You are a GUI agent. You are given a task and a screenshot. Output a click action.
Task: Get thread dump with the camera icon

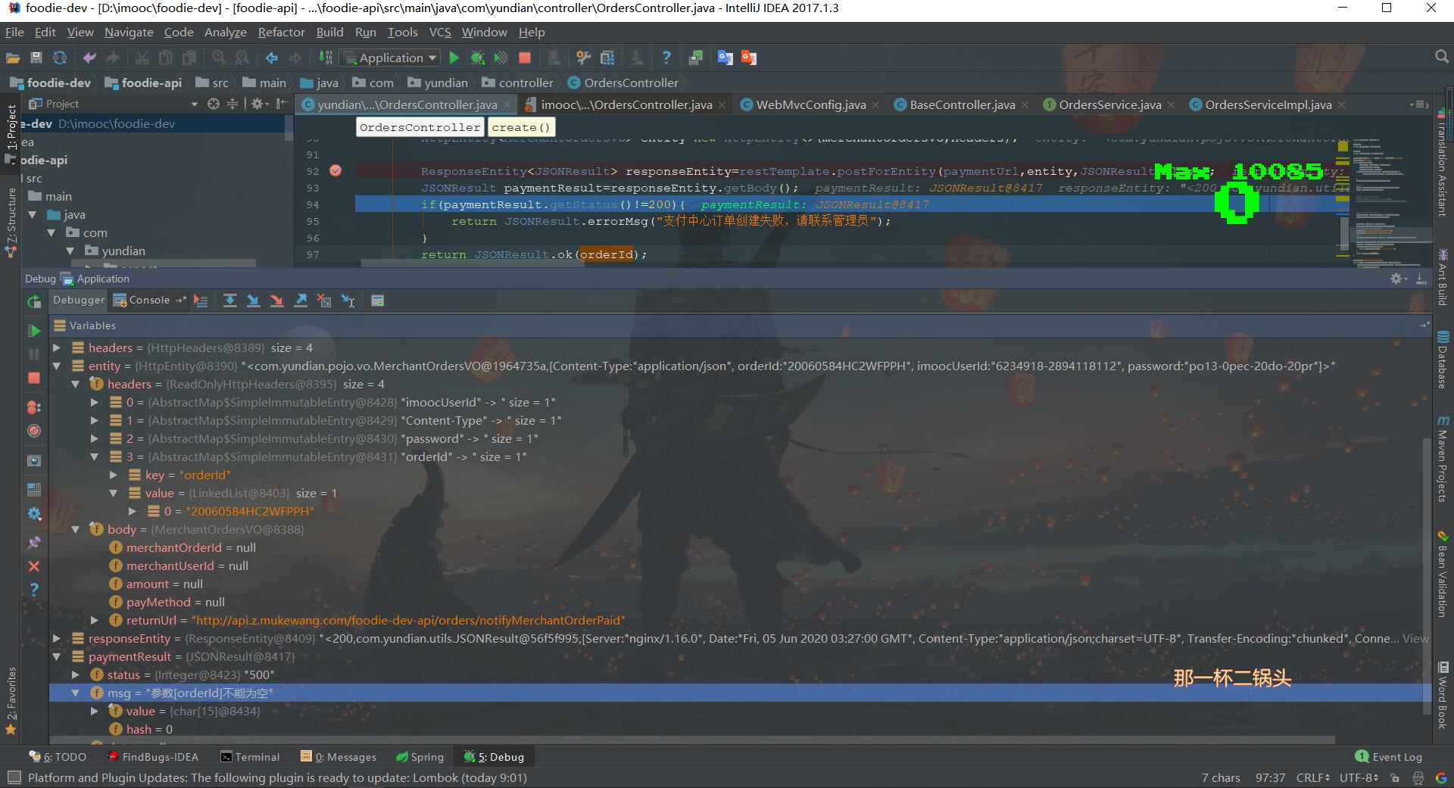(34, 460)
